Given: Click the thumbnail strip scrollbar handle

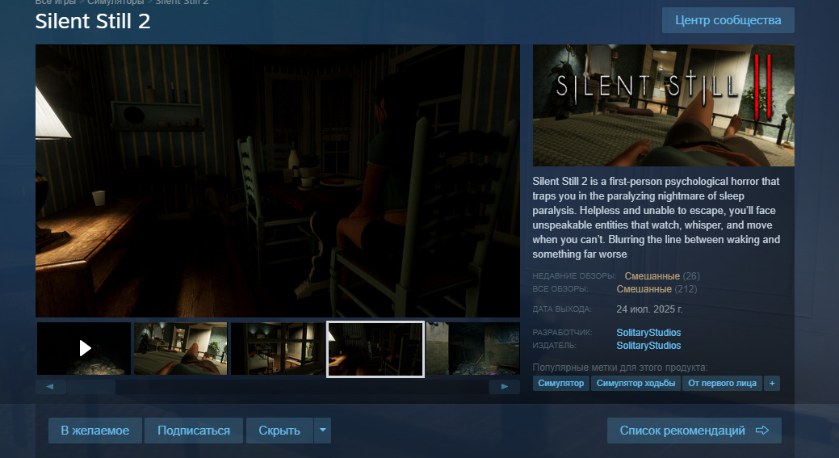Looking at the screenshot, I should coord(91,386).
